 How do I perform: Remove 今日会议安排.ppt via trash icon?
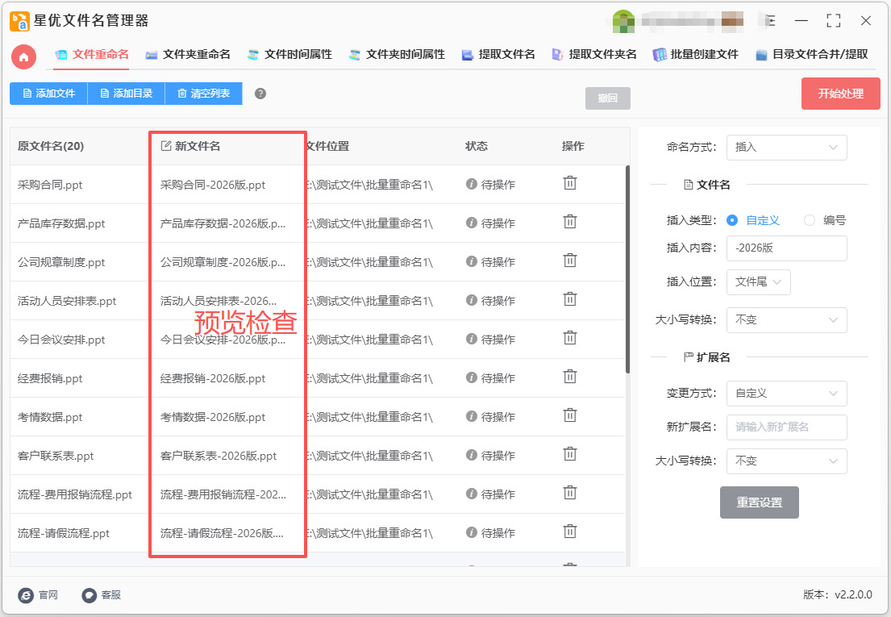pos(570,337)
